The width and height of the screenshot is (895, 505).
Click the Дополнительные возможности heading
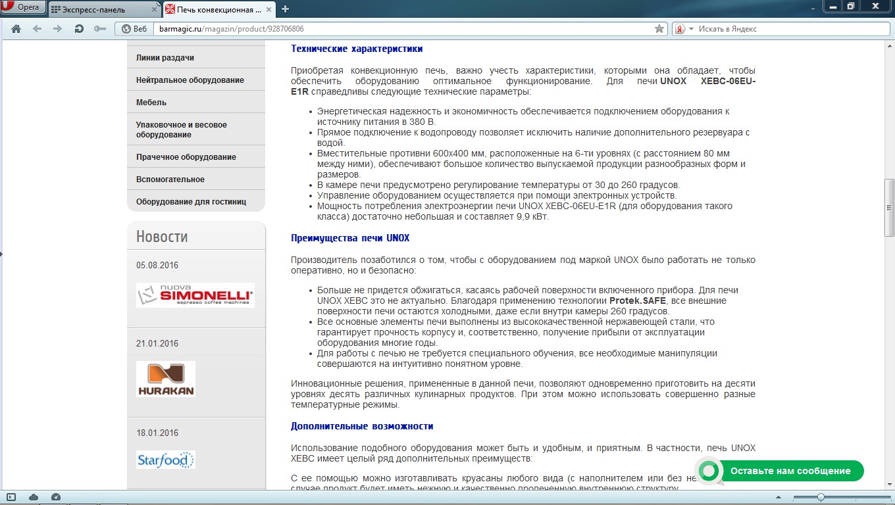(x=362, y=426)
